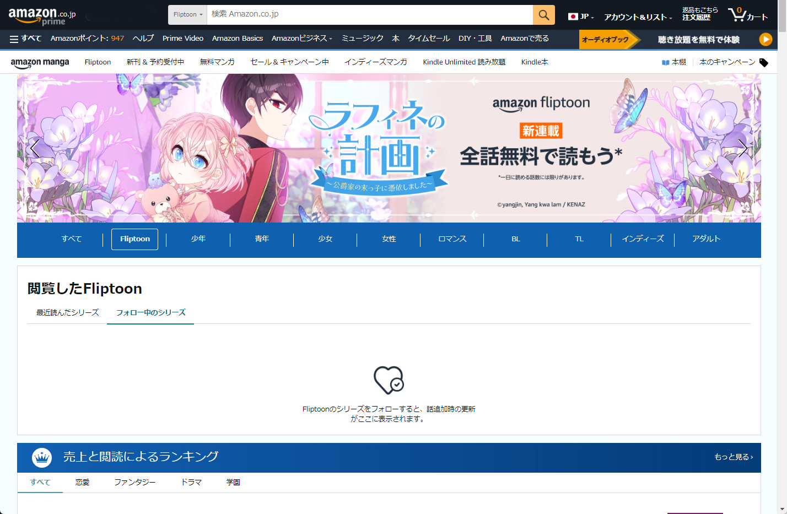Click the price tag icon beside 本のキャンペーン
Image resolution: width=787 pixels, height=514 pixels.
point(764,62)
